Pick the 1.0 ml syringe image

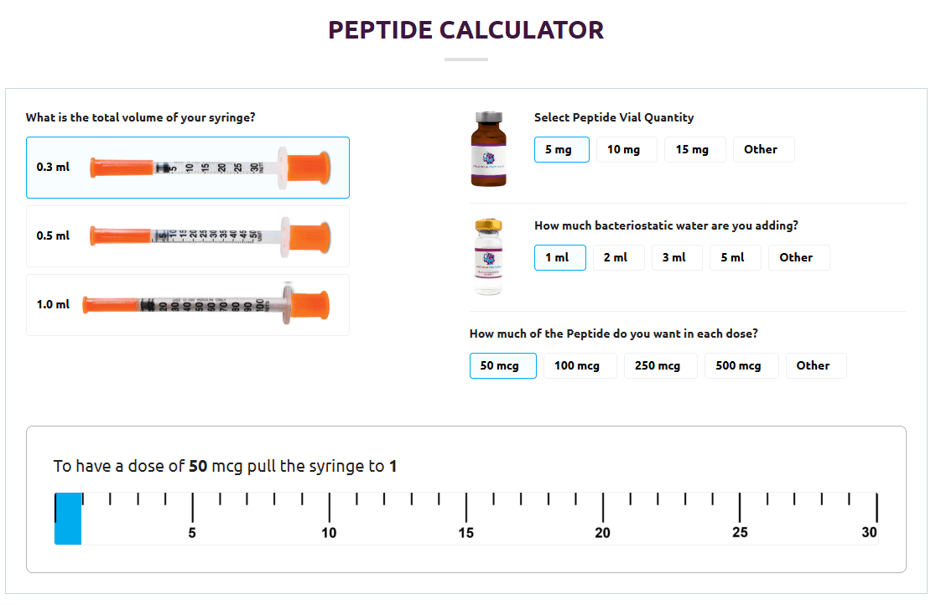point(206,304)
